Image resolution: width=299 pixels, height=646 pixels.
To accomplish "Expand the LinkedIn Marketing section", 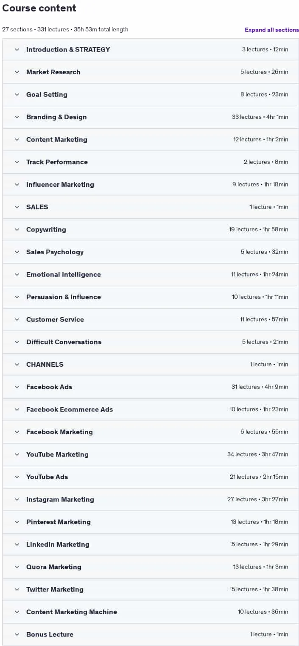I will pos(151,544).
